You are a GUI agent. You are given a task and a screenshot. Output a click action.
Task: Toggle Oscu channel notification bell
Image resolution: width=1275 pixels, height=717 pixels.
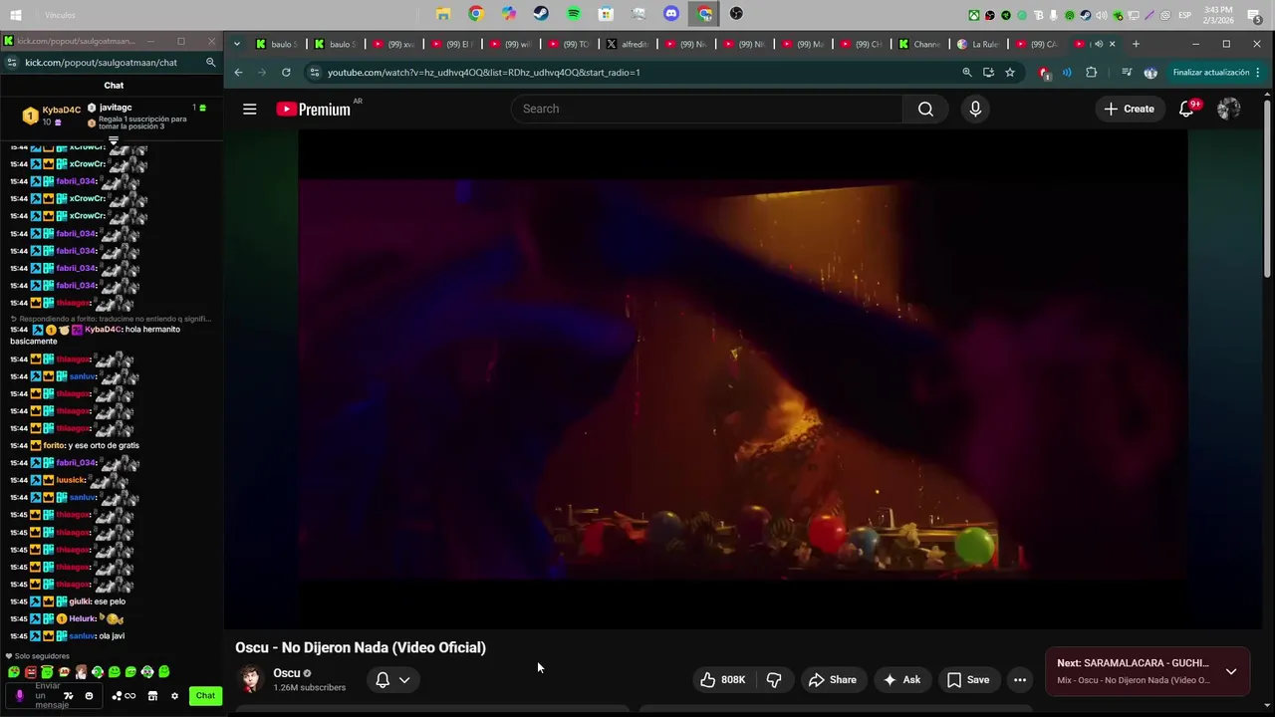(x=382, y=679)
